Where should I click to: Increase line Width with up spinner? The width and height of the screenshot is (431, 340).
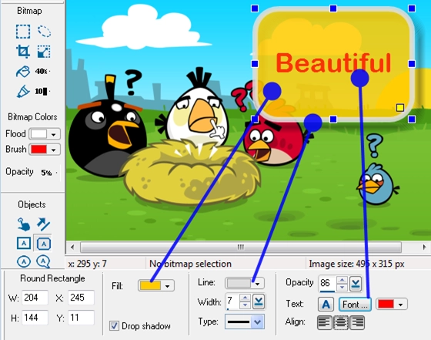[x=246, y=298]
